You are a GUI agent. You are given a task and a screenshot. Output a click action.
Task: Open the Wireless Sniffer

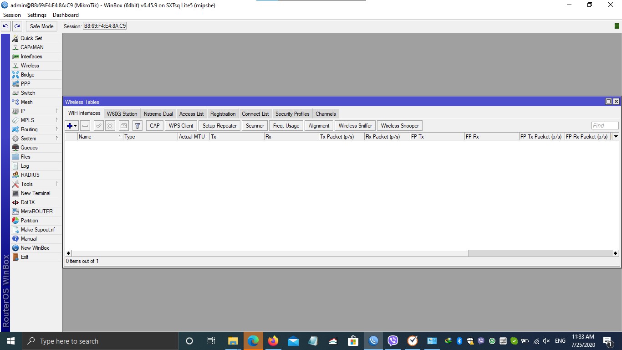pos(355,126)
